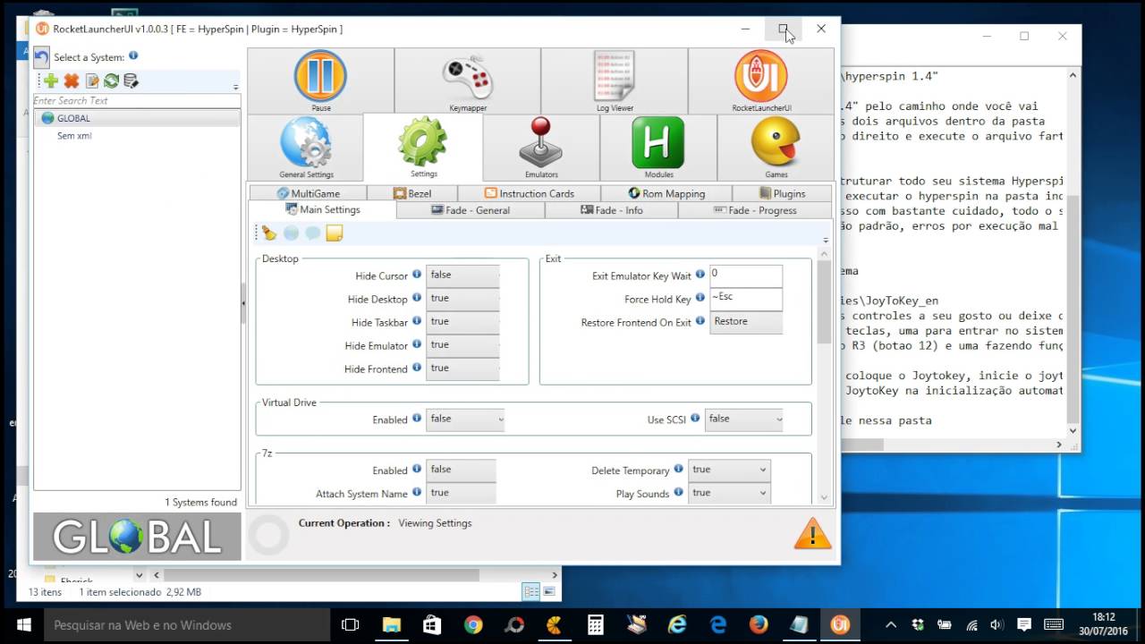Viewport: 1145px width, 644px height.
Task: Open Google Chrome from the taskbar
Action: [473, 624]
